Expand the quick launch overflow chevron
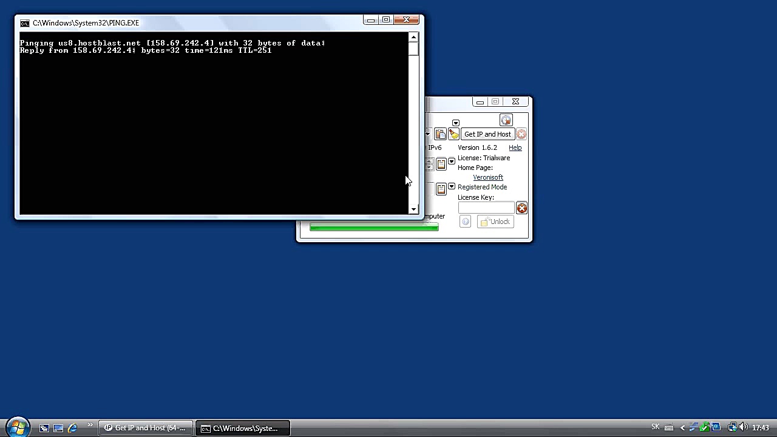 (x=90, y=425)
